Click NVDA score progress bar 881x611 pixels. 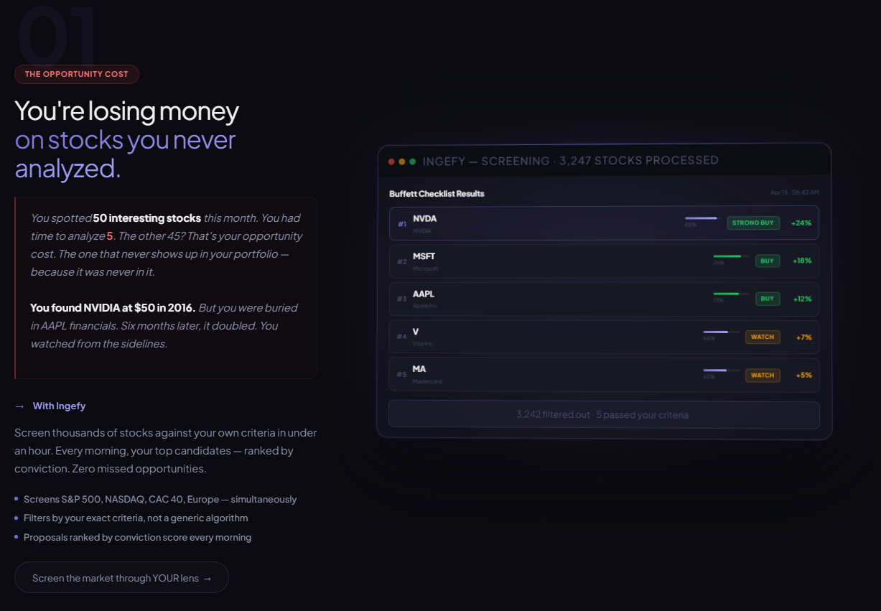tap(702, 218)
